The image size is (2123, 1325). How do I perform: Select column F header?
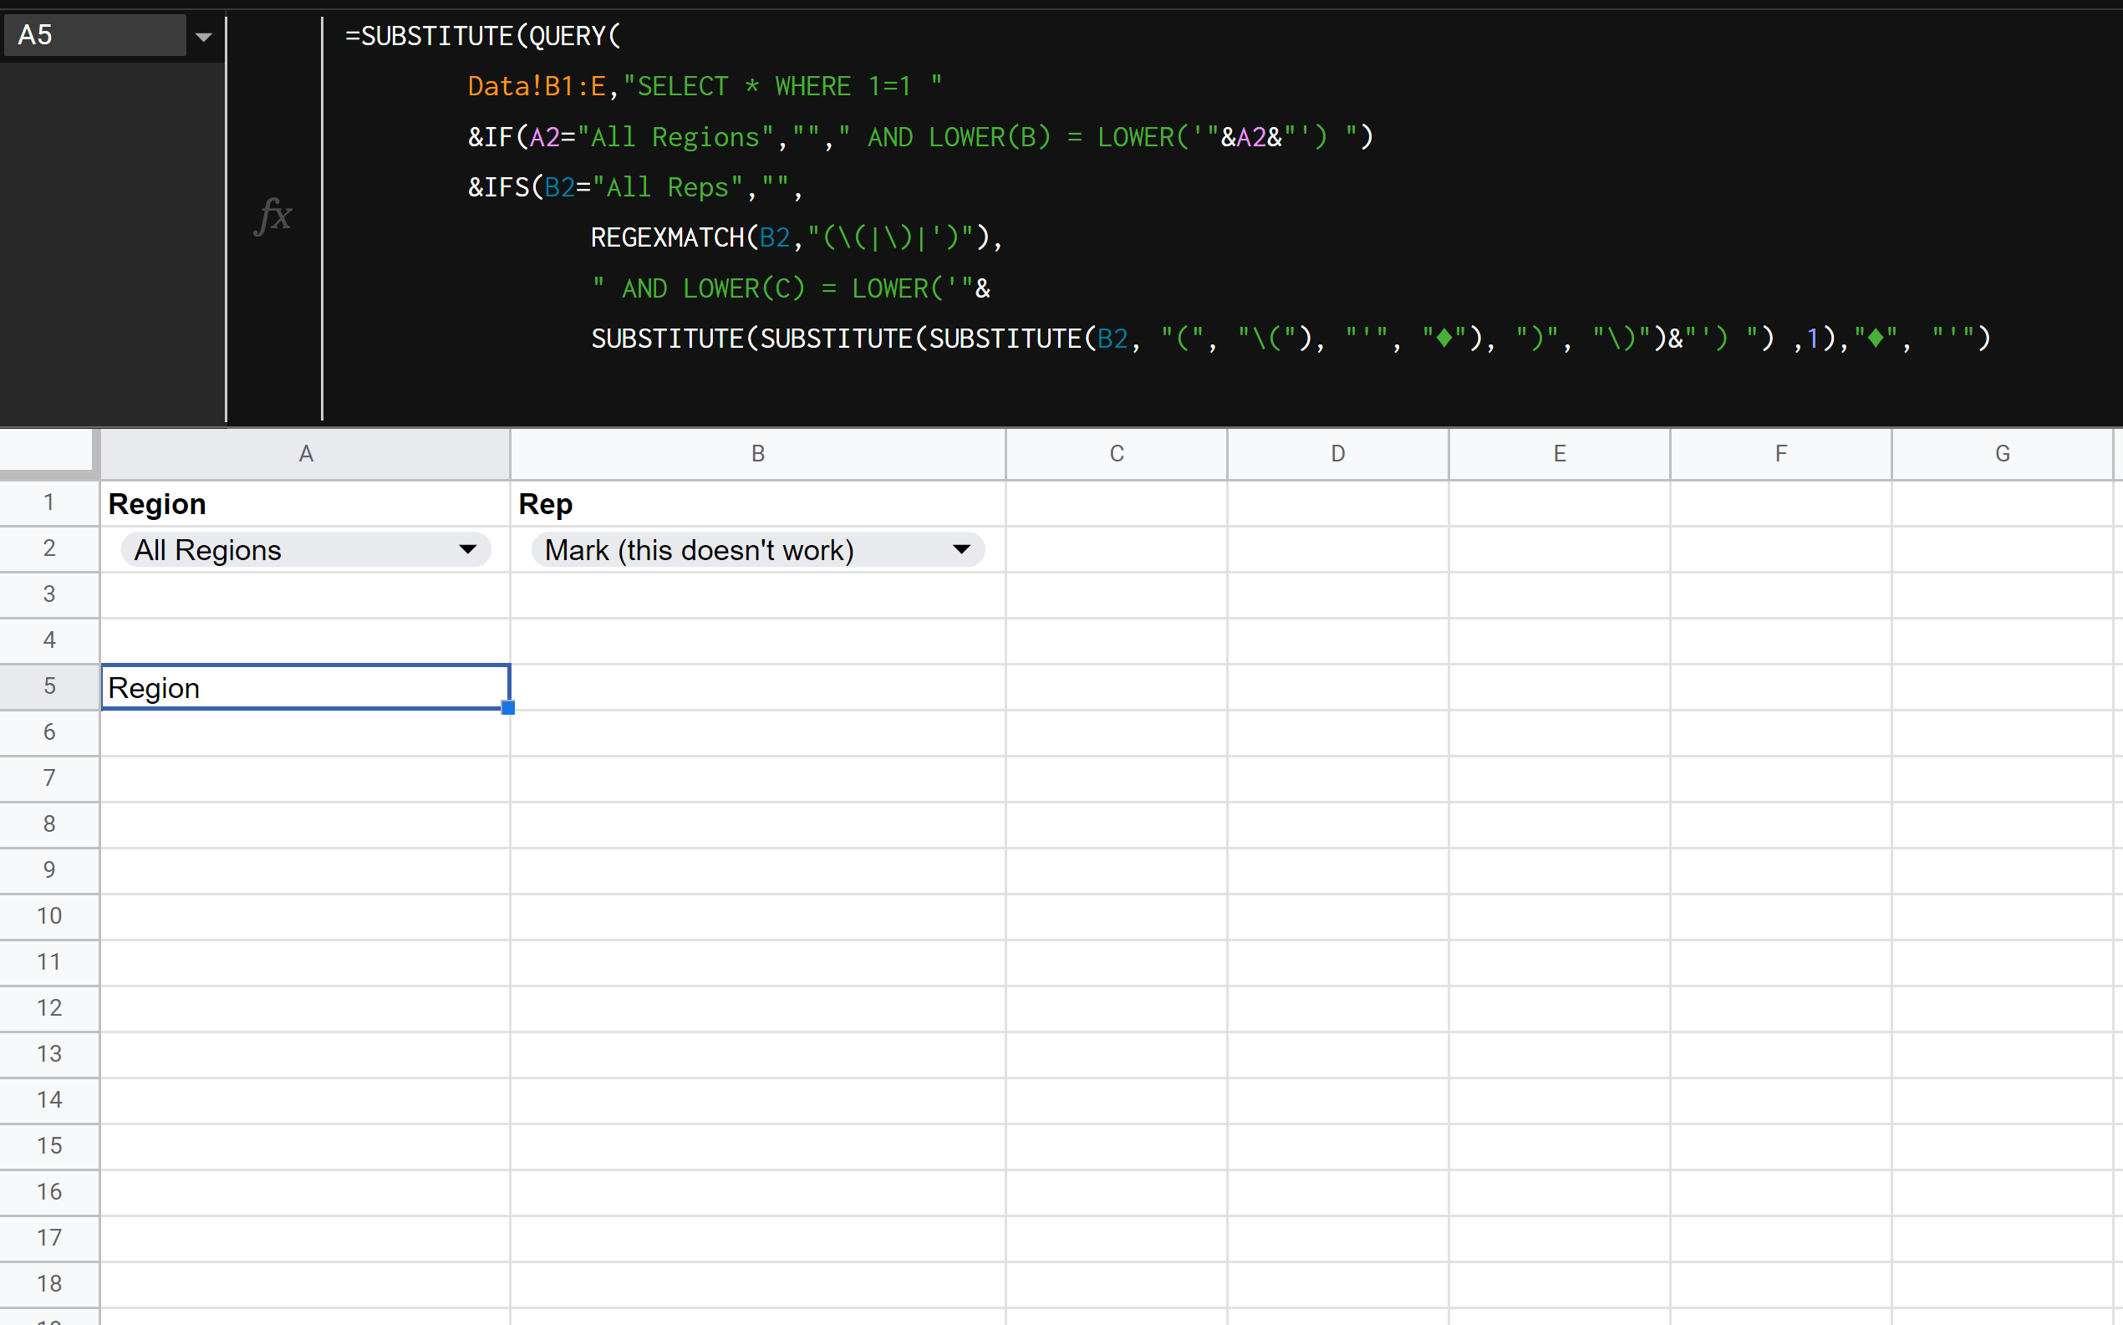pyautogui.click(x=1780, y=453)
